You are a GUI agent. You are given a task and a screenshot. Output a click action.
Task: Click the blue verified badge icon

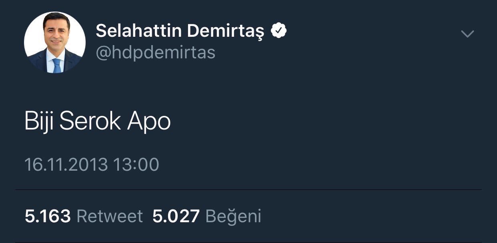pyautogui.click(x=279, y=31)
